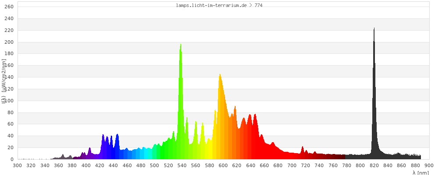Image resolution: width=438 pixels, height=175 pixels.
Task: Click the 300 tick on the x-axis
Action: pyautogui.click(x=18, y=166)
